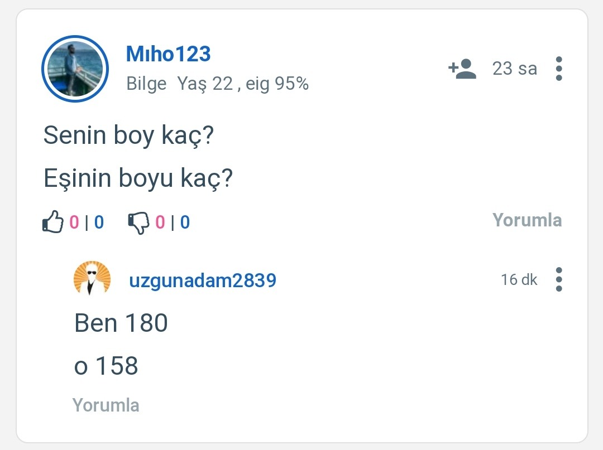Click the blue 0 count beside thumbs down
Viewport: 603px width, 450px height.
point(185,222)
